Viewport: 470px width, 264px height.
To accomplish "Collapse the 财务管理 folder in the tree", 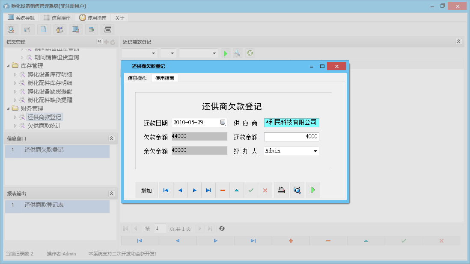I will [9, 108].
